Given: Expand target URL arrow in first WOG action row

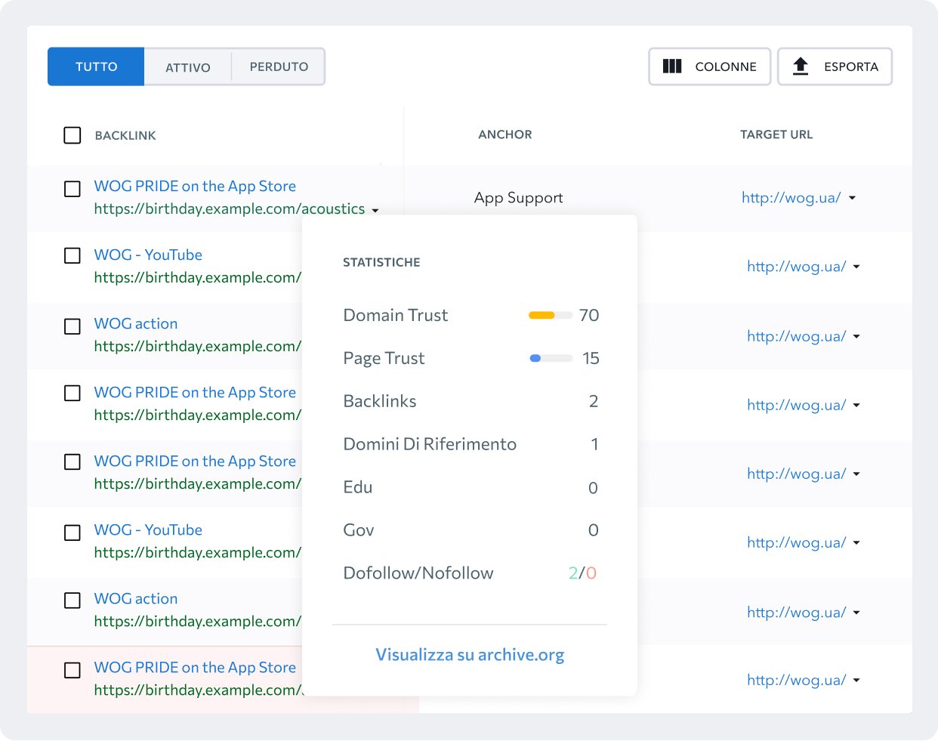Looking at the screenshot, I should pos(856,337).
